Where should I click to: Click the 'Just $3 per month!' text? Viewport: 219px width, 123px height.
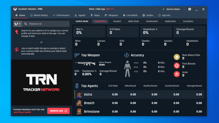pos(22,112)
